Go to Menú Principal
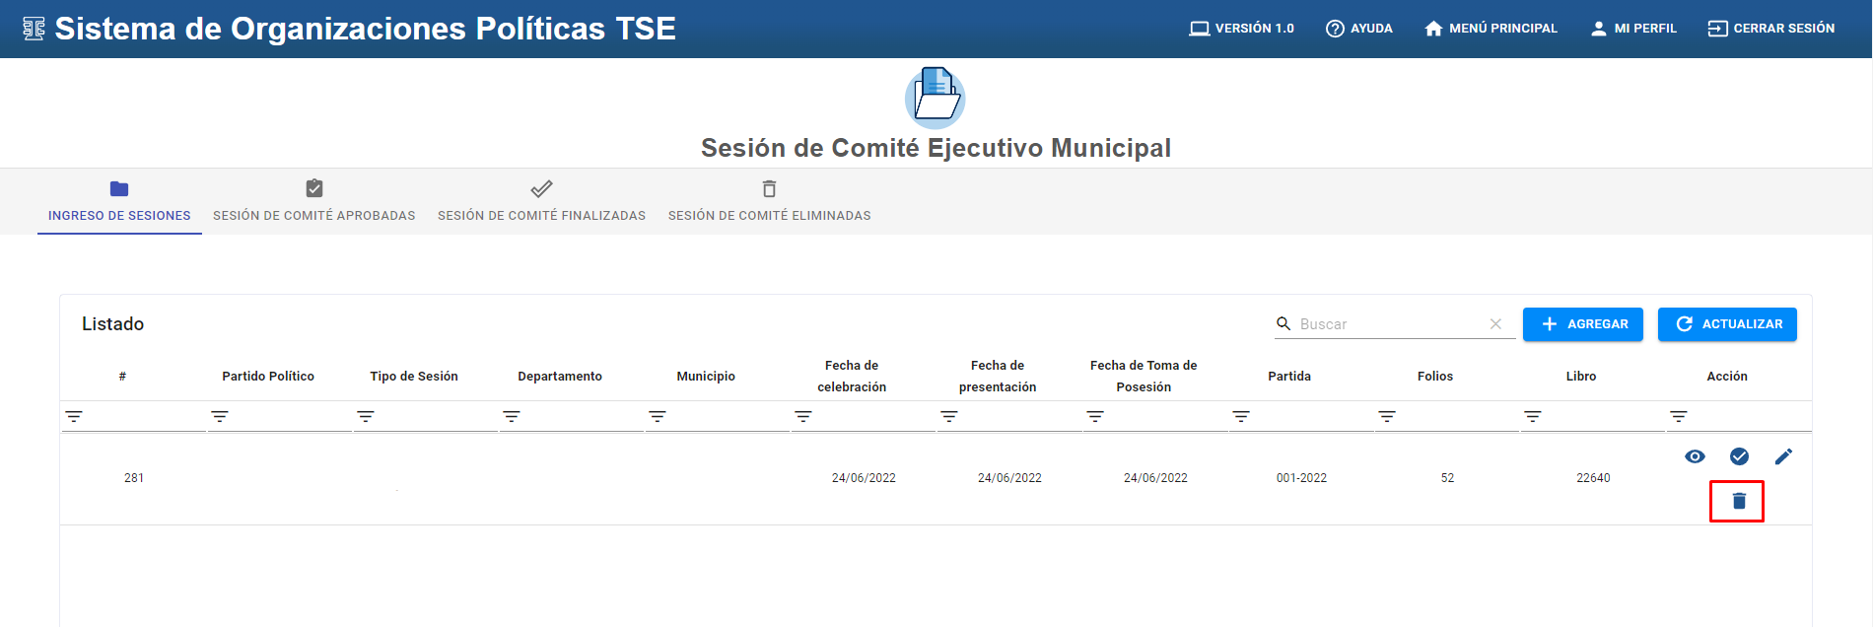 tap(1491, 29)
